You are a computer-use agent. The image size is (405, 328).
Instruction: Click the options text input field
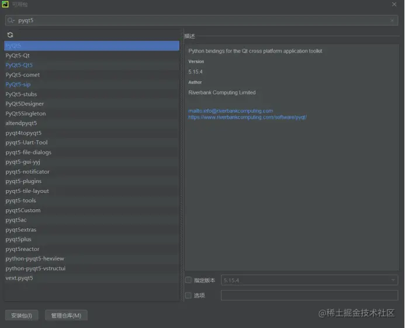pyautogui.click(x=309, y=295)
